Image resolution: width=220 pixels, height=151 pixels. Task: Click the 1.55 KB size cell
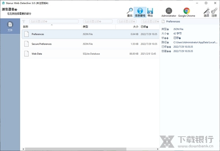coord(135,44)
